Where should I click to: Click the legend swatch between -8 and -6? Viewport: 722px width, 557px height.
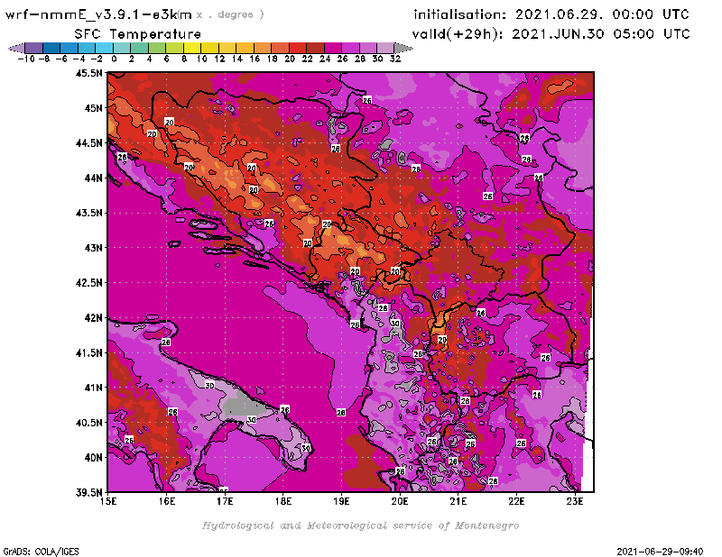click(x=51, y=48)
